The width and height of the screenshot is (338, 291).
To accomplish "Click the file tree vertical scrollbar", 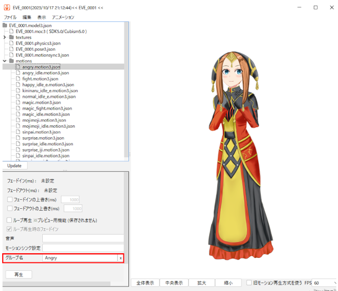I will [x=126, y=91].
